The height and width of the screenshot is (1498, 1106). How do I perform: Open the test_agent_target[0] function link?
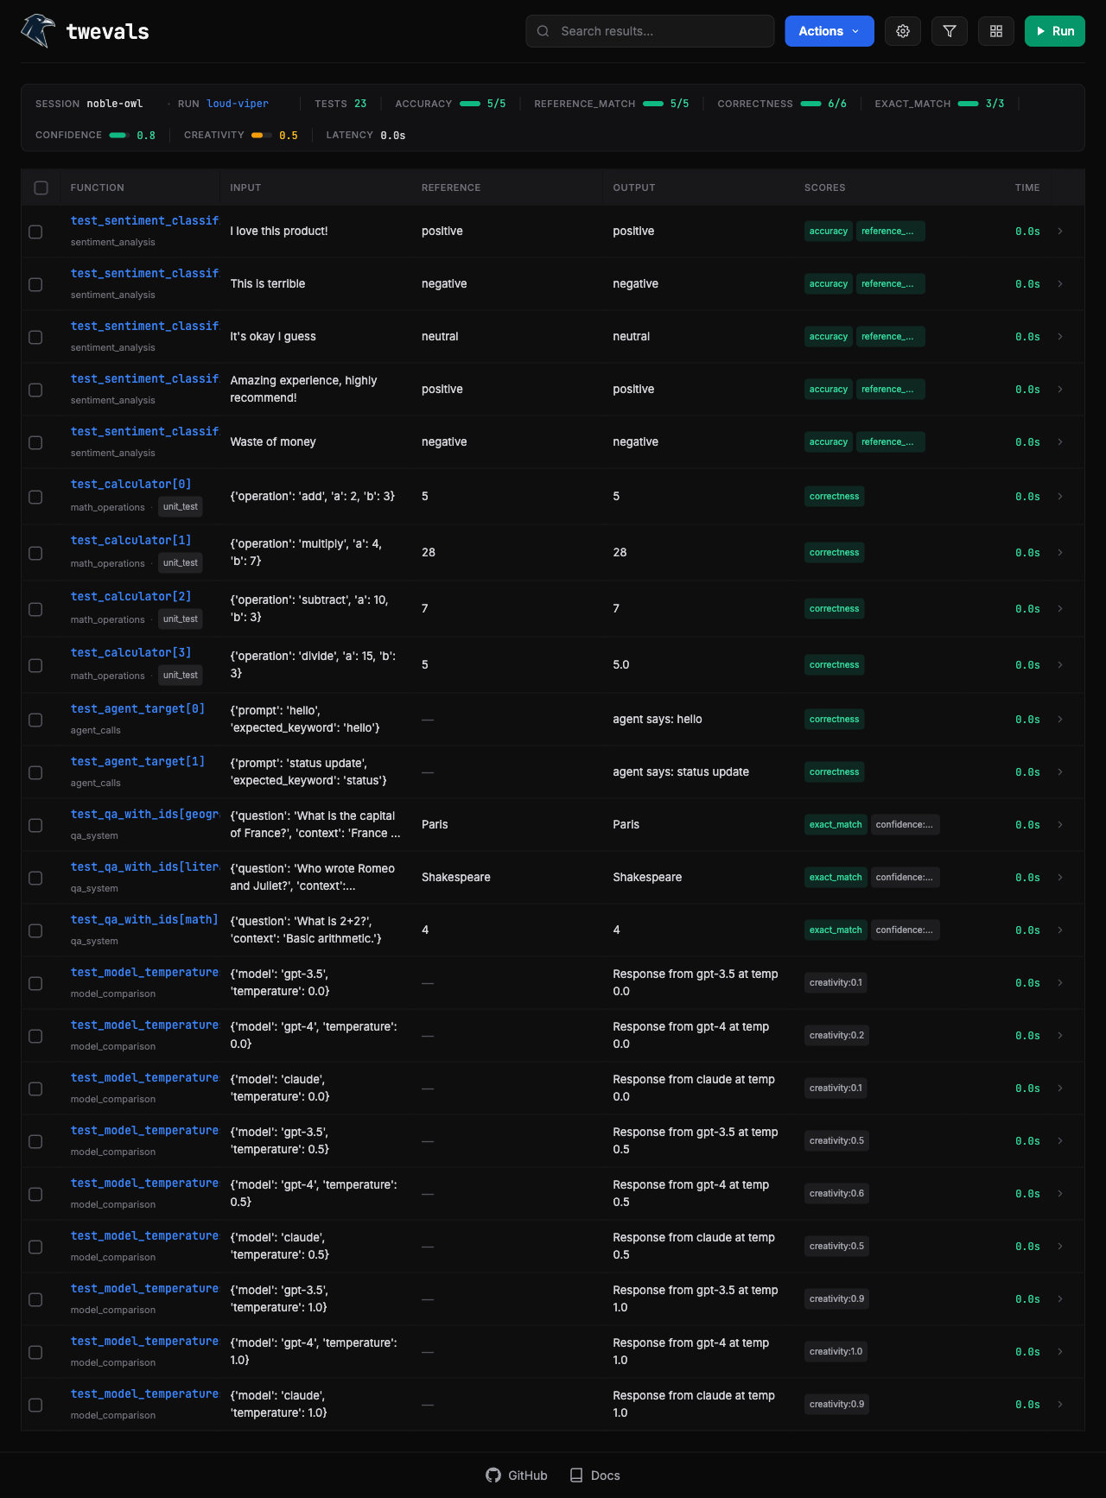138,709
